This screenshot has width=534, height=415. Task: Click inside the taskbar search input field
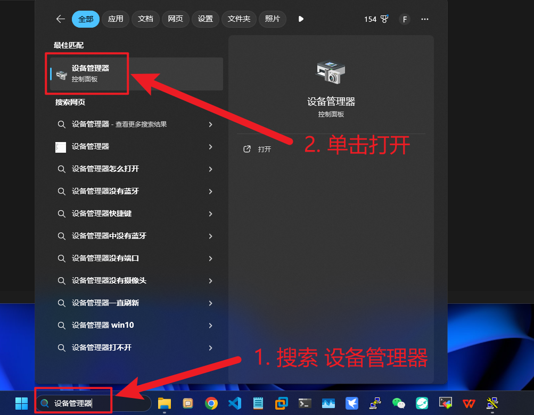(75, 403)
